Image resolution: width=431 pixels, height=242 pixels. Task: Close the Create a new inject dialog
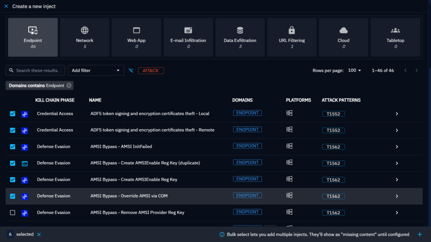click(x=6, y=6)
